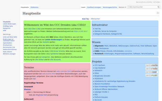Image resolution: width=162 pixels, height=101 pixels.
Task: Open the Lisp-Geekend project
Action: pos(100,68)
